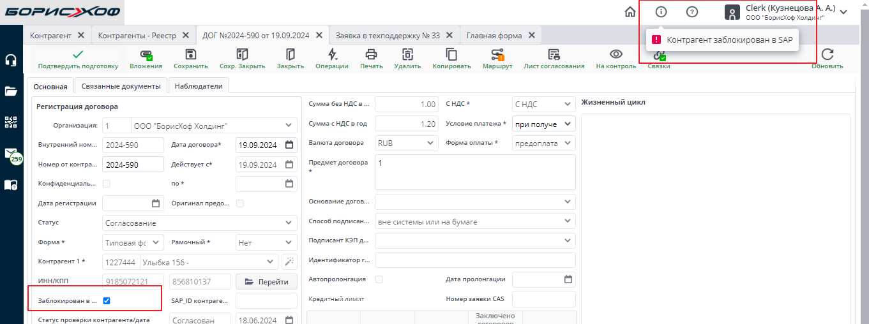Toggle the Конфиденциально checkbox

tap(107, 184)
